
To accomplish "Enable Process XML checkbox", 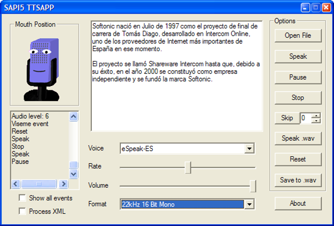I will pos(22,211).
